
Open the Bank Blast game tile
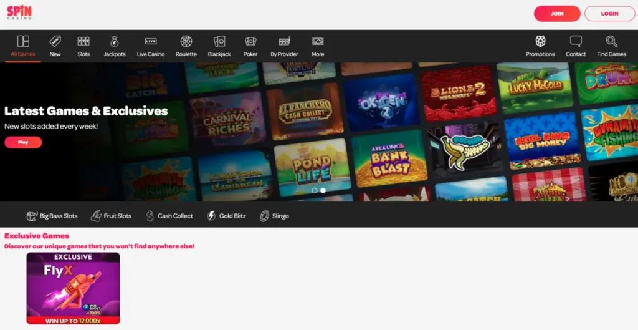pyautogui.click(x=390, y=158)
